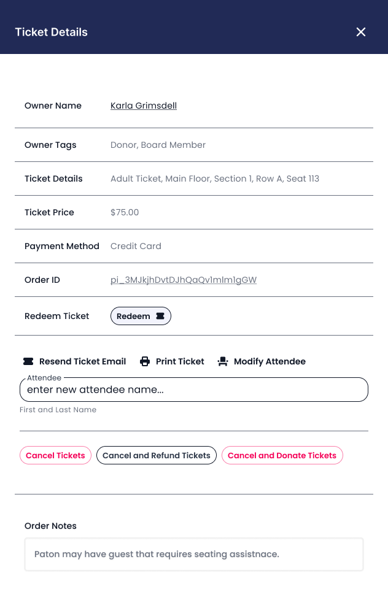Select Modify Attendee option
This screenshot has height=600, width=388.
(x=270, y=361)
